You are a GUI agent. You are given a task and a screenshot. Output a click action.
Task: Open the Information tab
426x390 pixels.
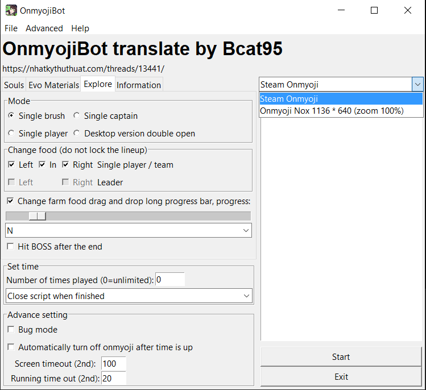tap(139, 85)
